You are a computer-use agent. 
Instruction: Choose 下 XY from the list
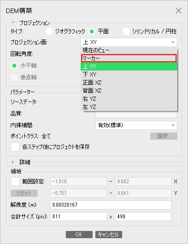tap(129, 75)
